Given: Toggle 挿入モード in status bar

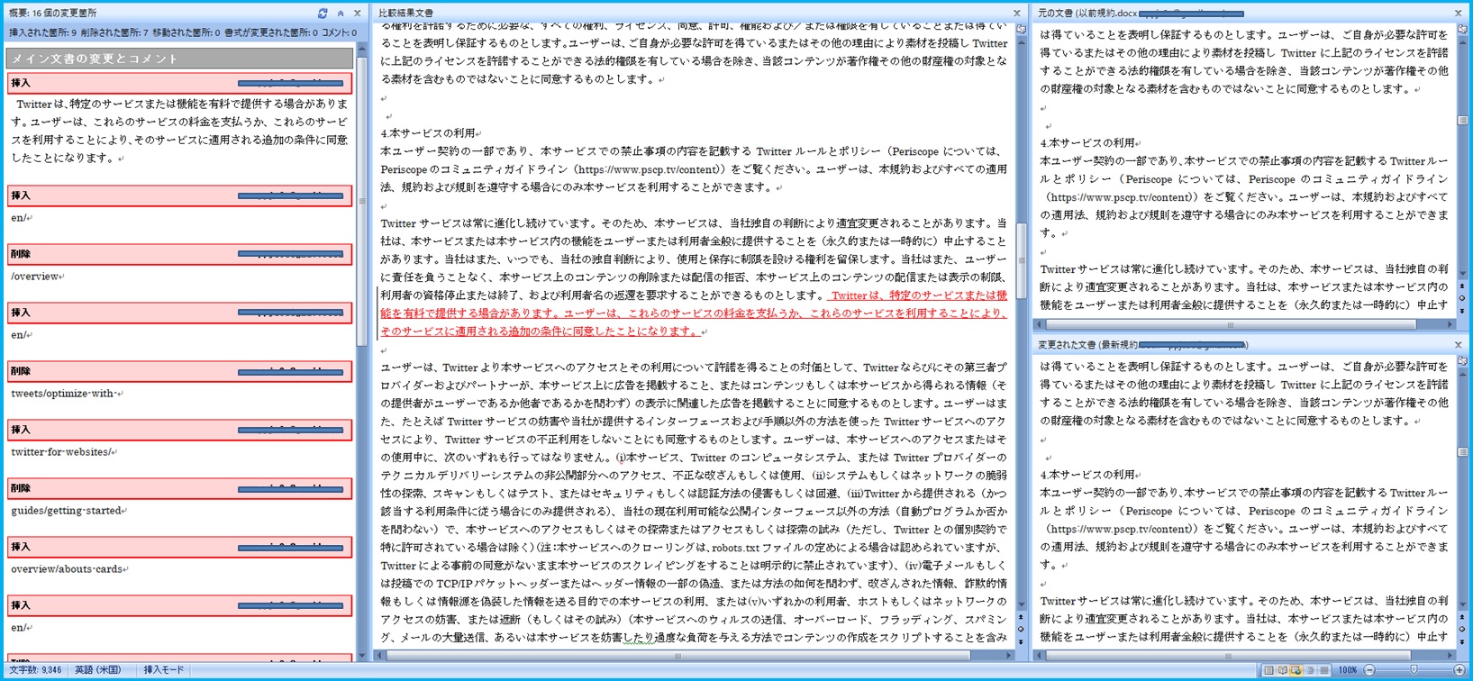Looking at the screenshot, I should [164, 670].
